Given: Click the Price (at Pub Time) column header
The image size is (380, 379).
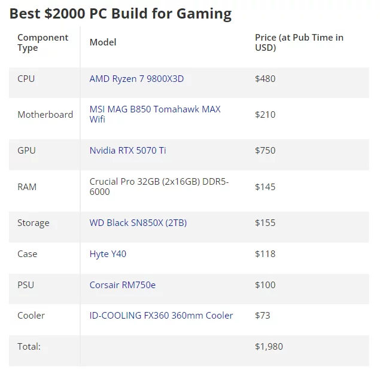Looking at the screenshot, I should click(x=299, y=42).
